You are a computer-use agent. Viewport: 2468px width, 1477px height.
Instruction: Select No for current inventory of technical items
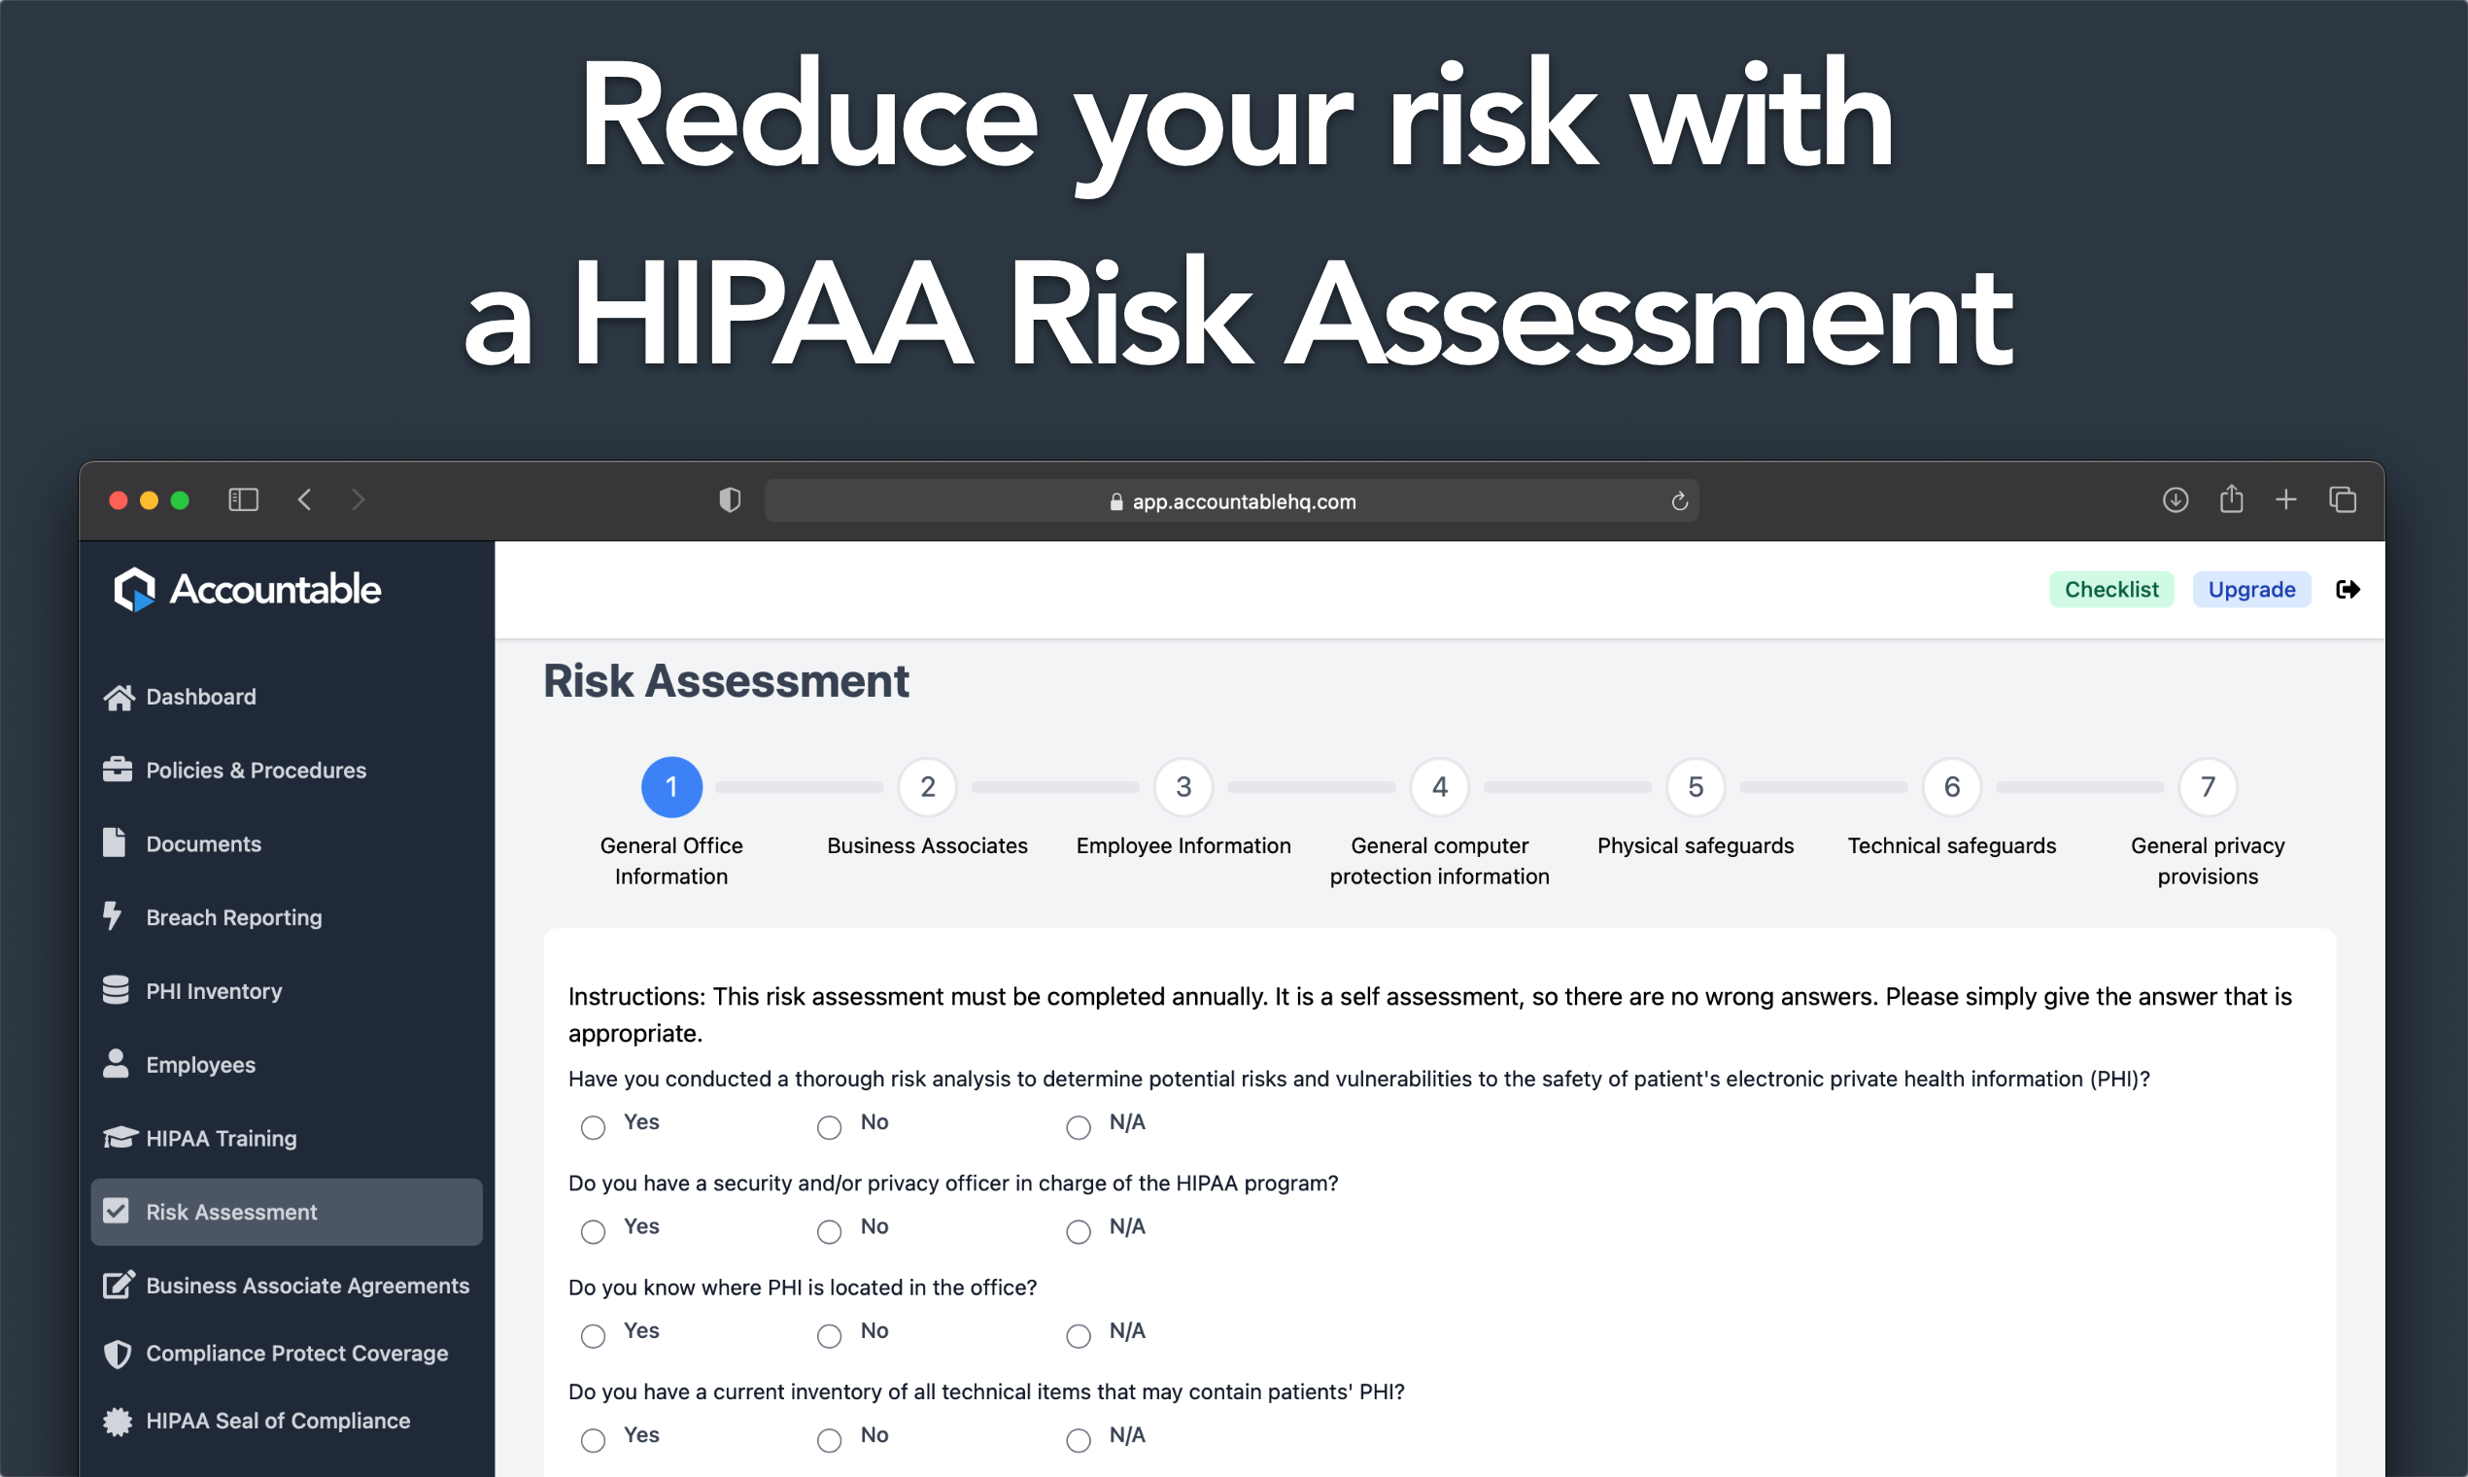tap(829, 1439)
